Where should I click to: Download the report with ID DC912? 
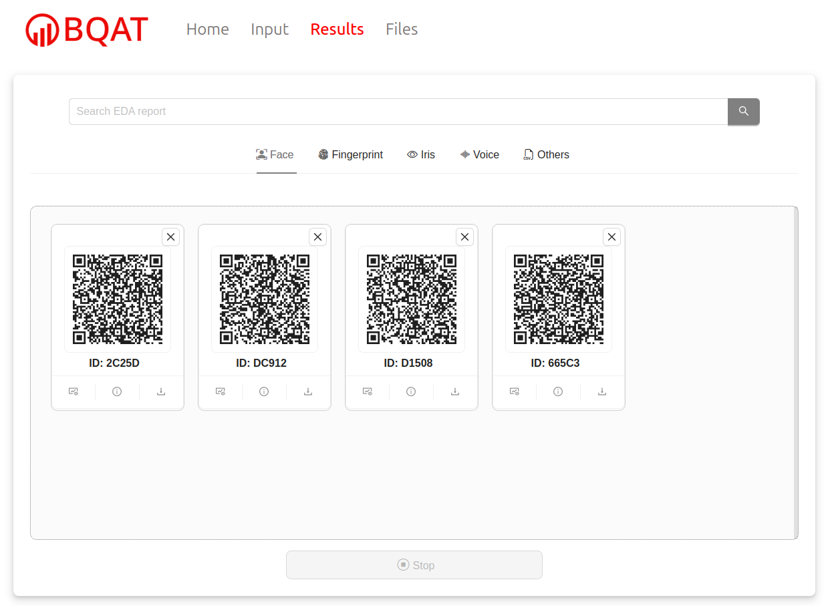(308, 392)
